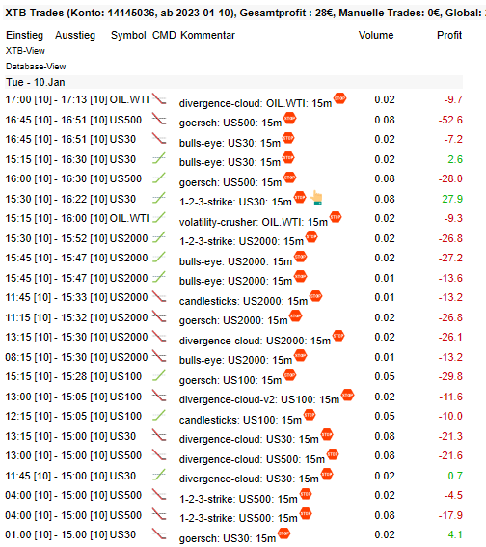This screenshot has width=486, height=547.
Task: Click stop icon on goersch US500 16:00 row
Action: pos(289,178)
